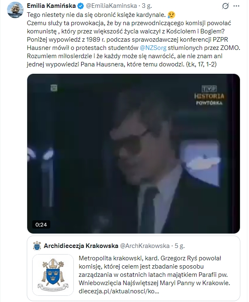Click the tweet text ending with (Łk, 17, 1-2)
Image resolution: width=249 pixels, height=302 pixels.
pos(134,40)
